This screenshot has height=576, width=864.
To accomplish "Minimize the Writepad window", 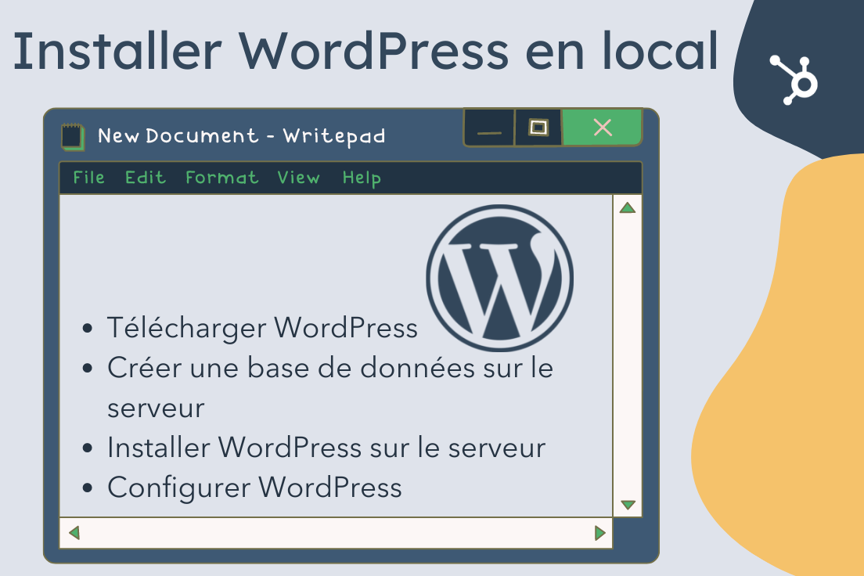I will pos(489,128).
